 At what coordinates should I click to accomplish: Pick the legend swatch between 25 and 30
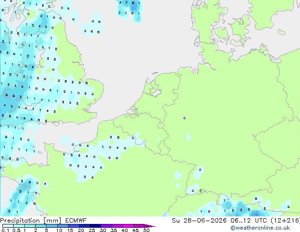[x=95, y=226]
